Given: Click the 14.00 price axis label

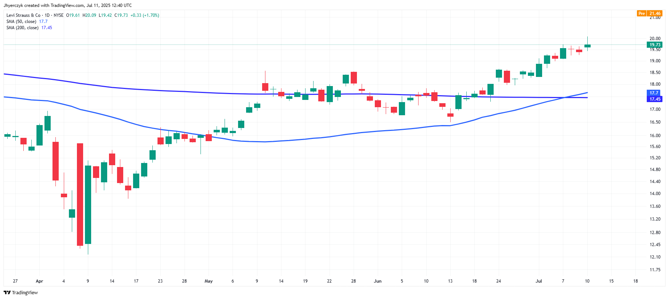Looking at the screenshot, I should pyautogui.click(x=655, y=194).
